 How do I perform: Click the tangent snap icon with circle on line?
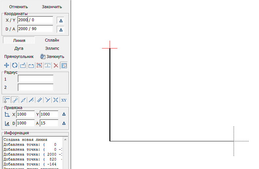click(31, 100)
